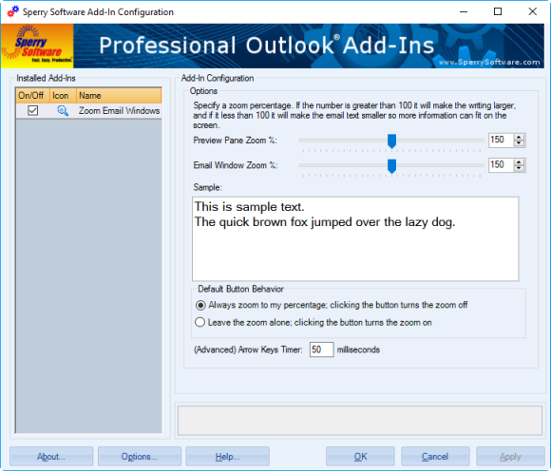Confirm with the OK button

360,456
